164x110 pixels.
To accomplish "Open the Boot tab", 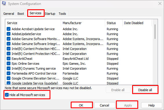I will pos(21,14).
